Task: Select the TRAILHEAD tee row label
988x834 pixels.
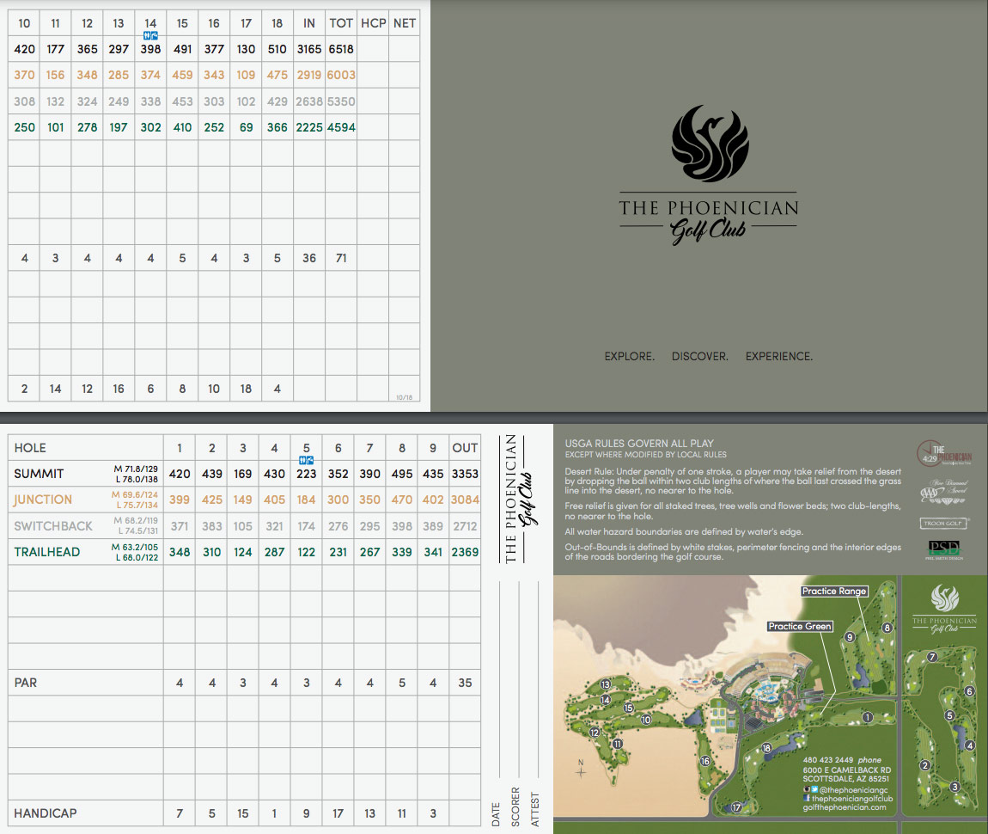Action: tap(47, 552)
